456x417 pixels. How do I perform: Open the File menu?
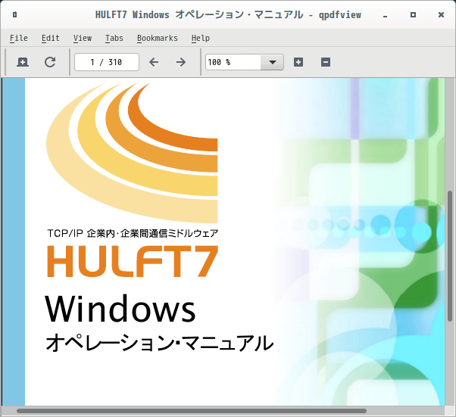click(19, 38)
